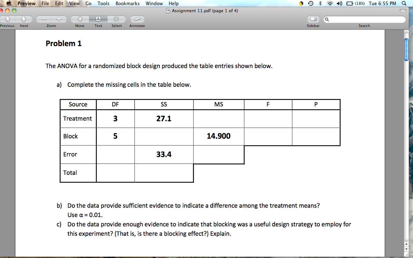
Task: Zoom out using the minus button
Action: [44, 19]
